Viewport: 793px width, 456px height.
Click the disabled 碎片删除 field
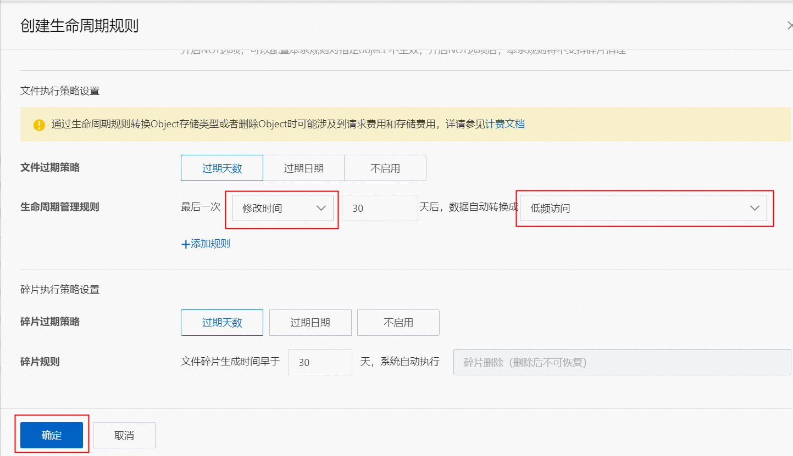[x=622, y=362]
